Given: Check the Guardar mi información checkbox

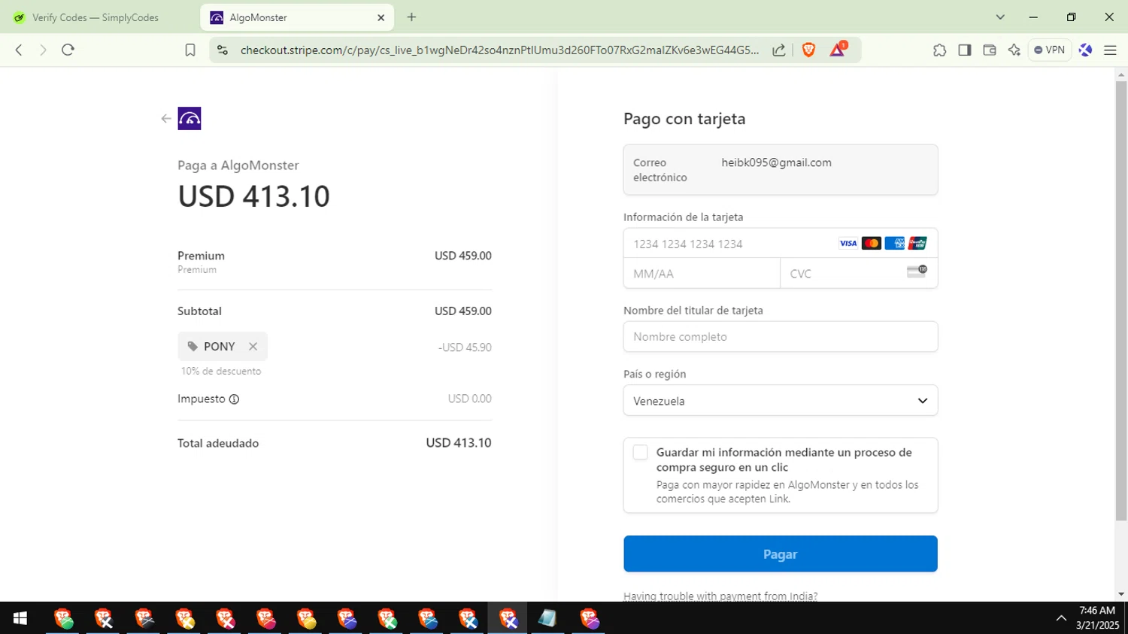Looking at the screenshot, I should [x=640, y=453].
